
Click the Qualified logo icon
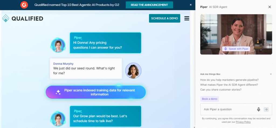[x=6, y=19]
